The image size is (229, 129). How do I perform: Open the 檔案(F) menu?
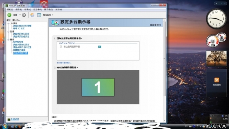[x=10, y=10]
